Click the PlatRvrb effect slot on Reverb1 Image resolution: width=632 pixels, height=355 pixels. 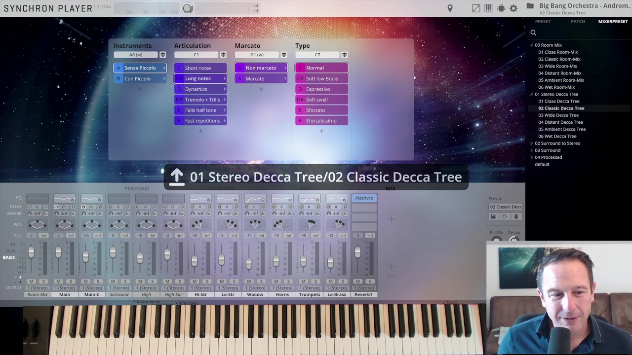pos(364,198)
